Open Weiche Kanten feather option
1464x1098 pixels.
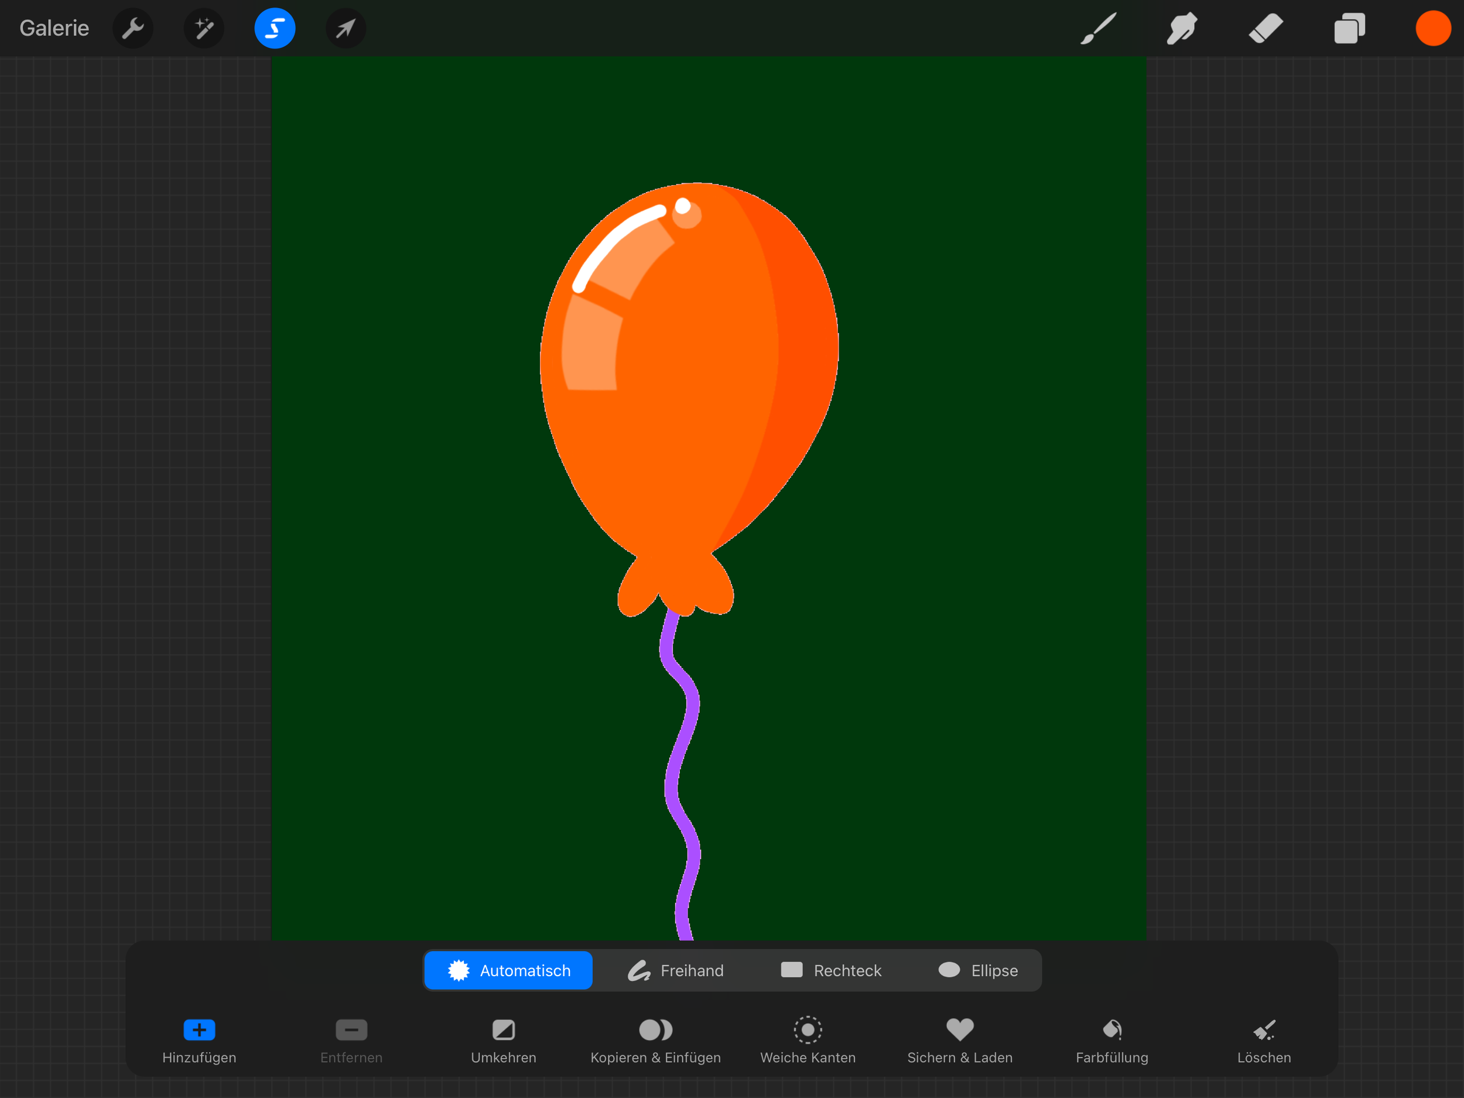[x=808, y=1041]
